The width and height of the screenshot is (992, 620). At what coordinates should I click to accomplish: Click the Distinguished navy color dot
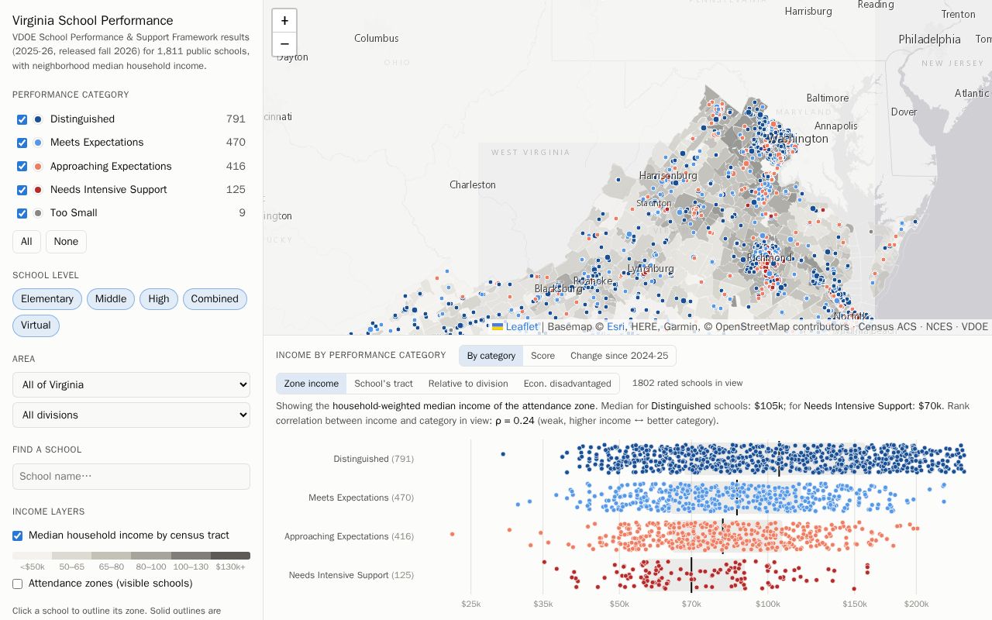coord(38,119)
